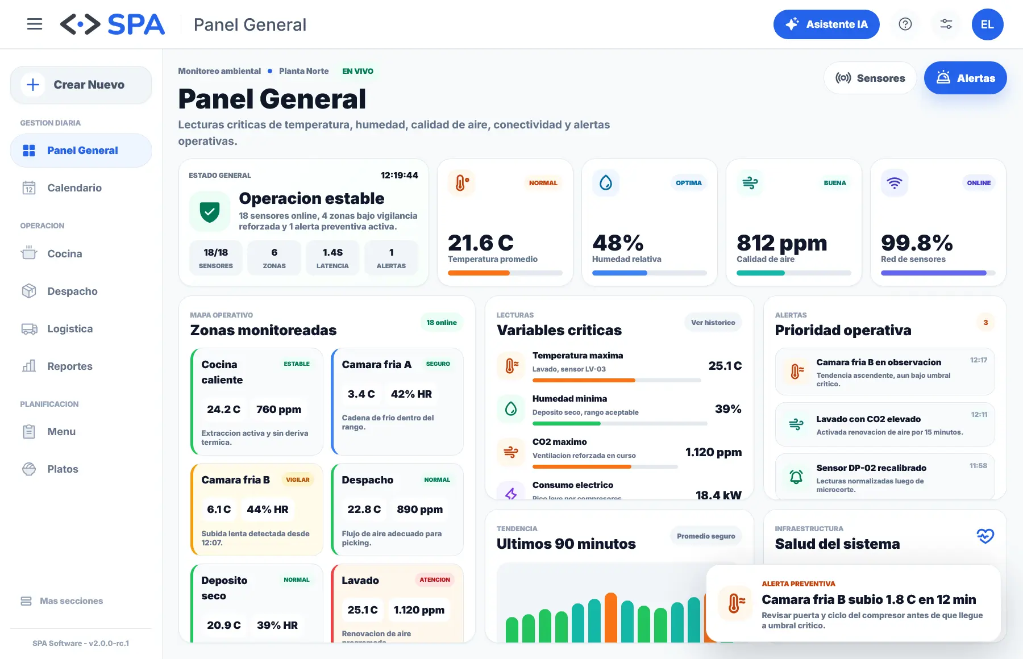Click the EN VIVO status tag
The width and height of the screenshot is (1023, 659).
tap(358, 71)
